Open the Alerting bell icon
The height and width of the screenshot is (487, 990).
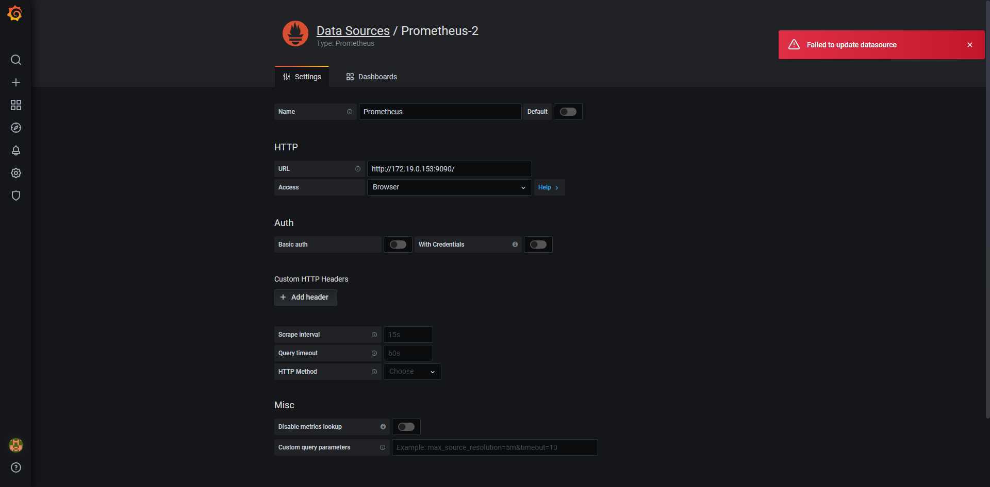[16, 150]
